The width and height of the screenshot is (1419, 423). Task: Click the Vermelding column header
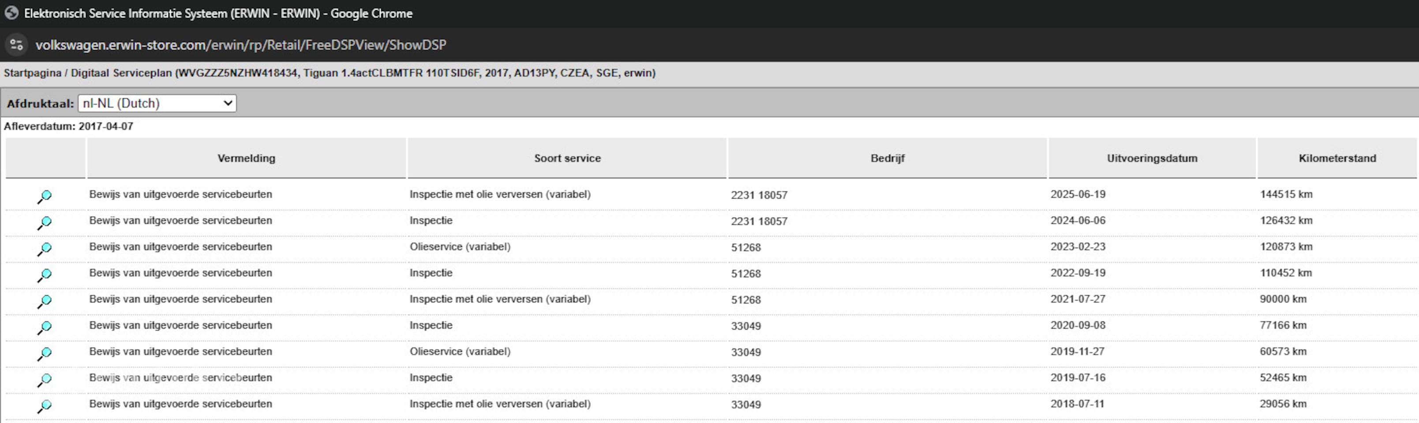246,159
